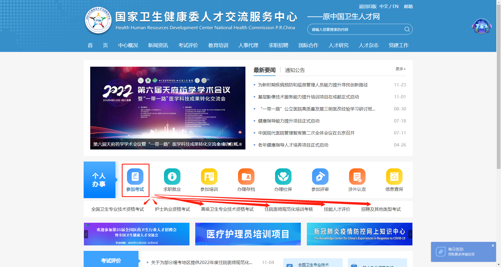Click the search magnifier icon
This screenshot has height=267, width=501.
407,29
